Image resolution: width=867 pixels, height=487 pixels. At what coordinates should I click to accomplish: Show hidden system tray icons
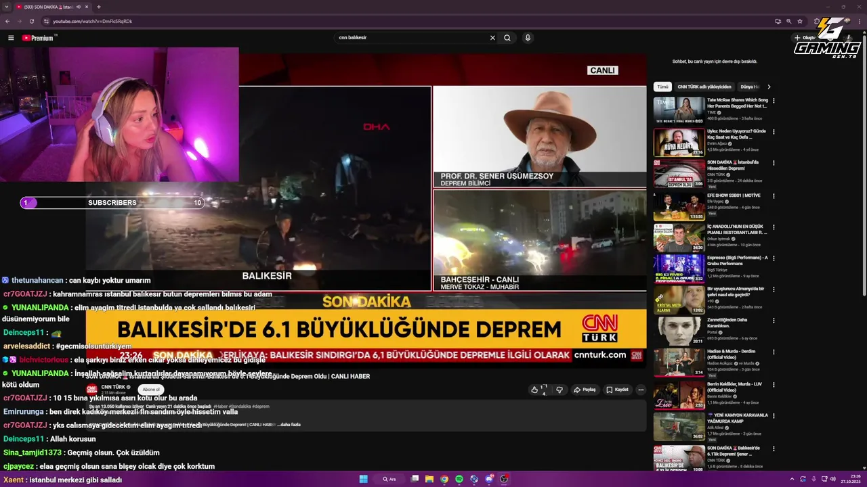pos(792,479)
